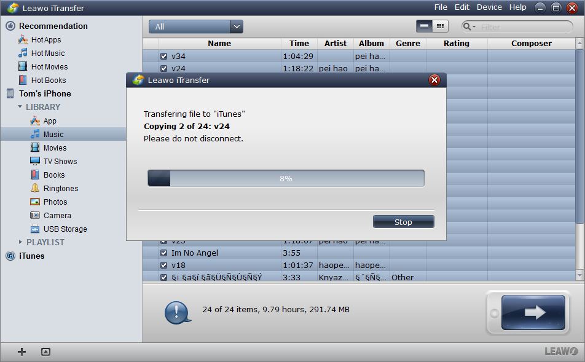Uncheck the last track with Other genre

tap(163, 277)
